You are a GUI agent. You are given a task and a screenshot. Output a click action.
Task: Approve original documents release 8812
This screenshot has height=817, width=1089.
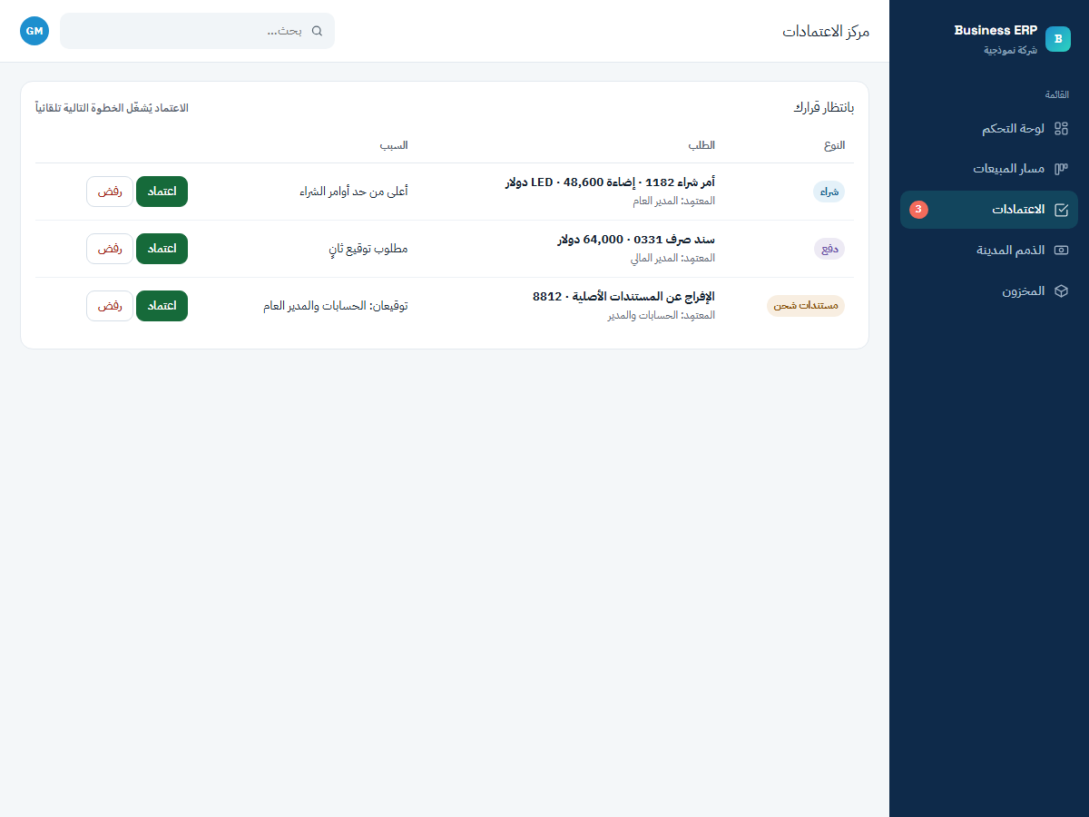162,306
